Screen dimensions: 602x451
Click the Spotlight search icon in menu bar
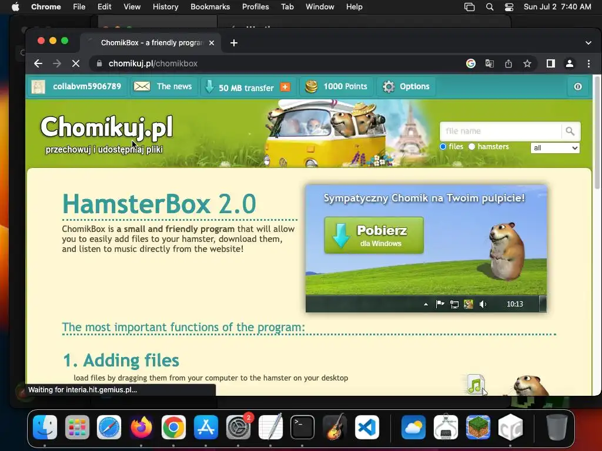[490, 7]
